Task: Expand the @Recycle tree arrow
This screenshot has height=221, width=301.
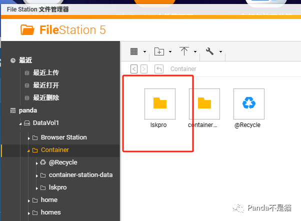Action: pyautogui.click(x=36, y=163)
